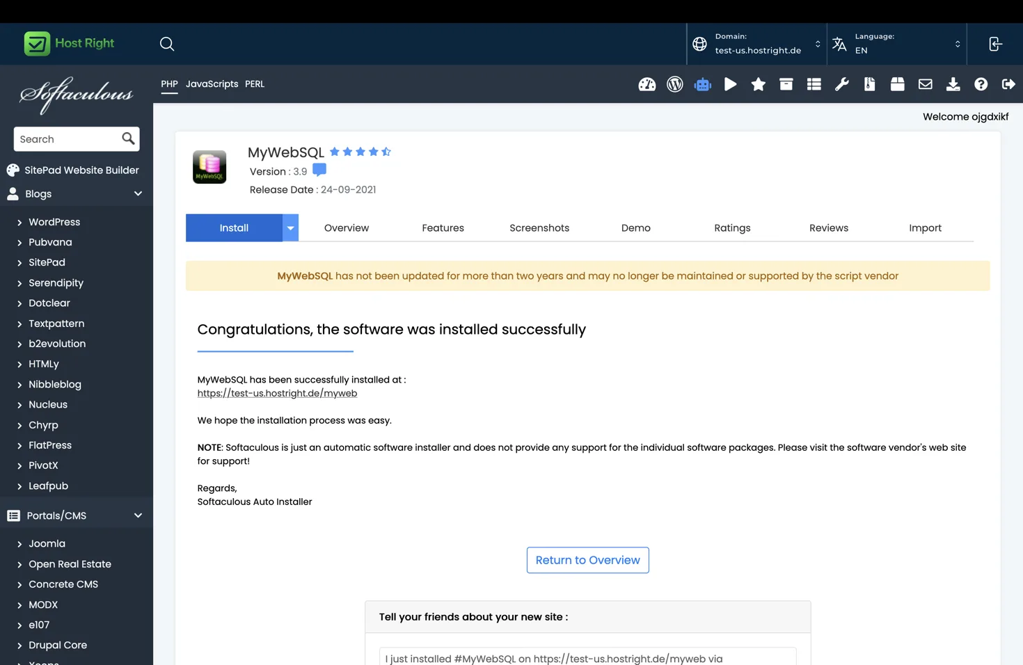Open the Import tab
1023x665 pixels.
point(925,228)
